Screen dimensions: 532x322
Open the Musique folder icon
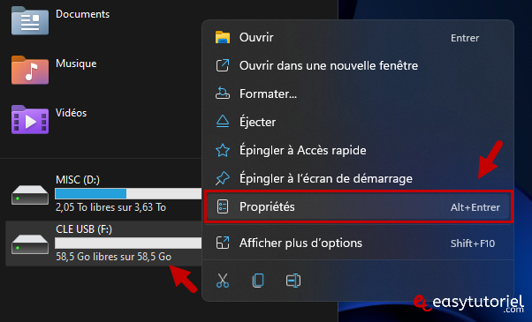click(x=30, y=70)
